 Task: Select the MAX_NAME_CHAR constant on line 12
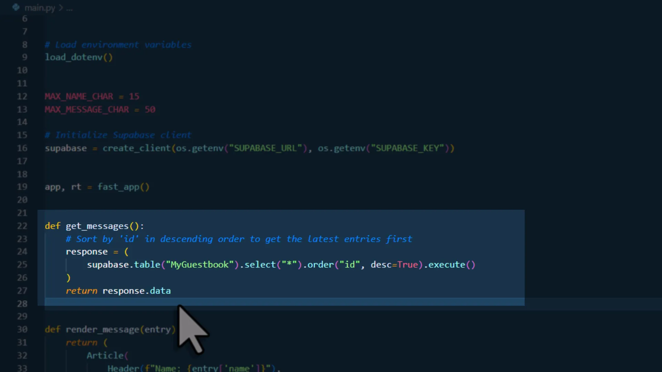(79, 96)
